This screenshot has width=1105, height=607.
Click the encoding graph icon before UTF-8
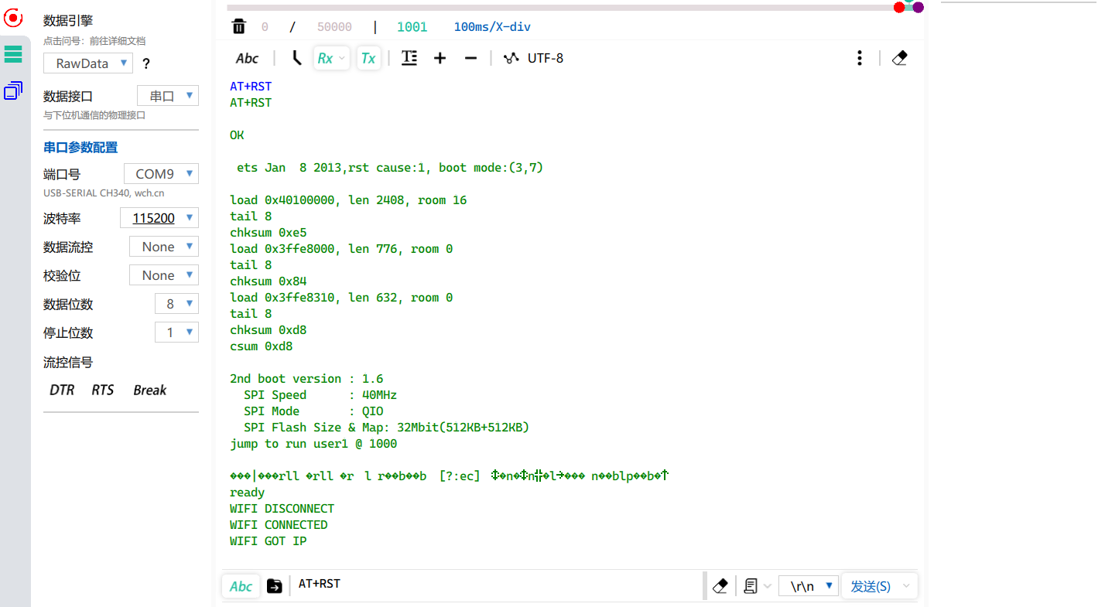click(x=511, y=58)
